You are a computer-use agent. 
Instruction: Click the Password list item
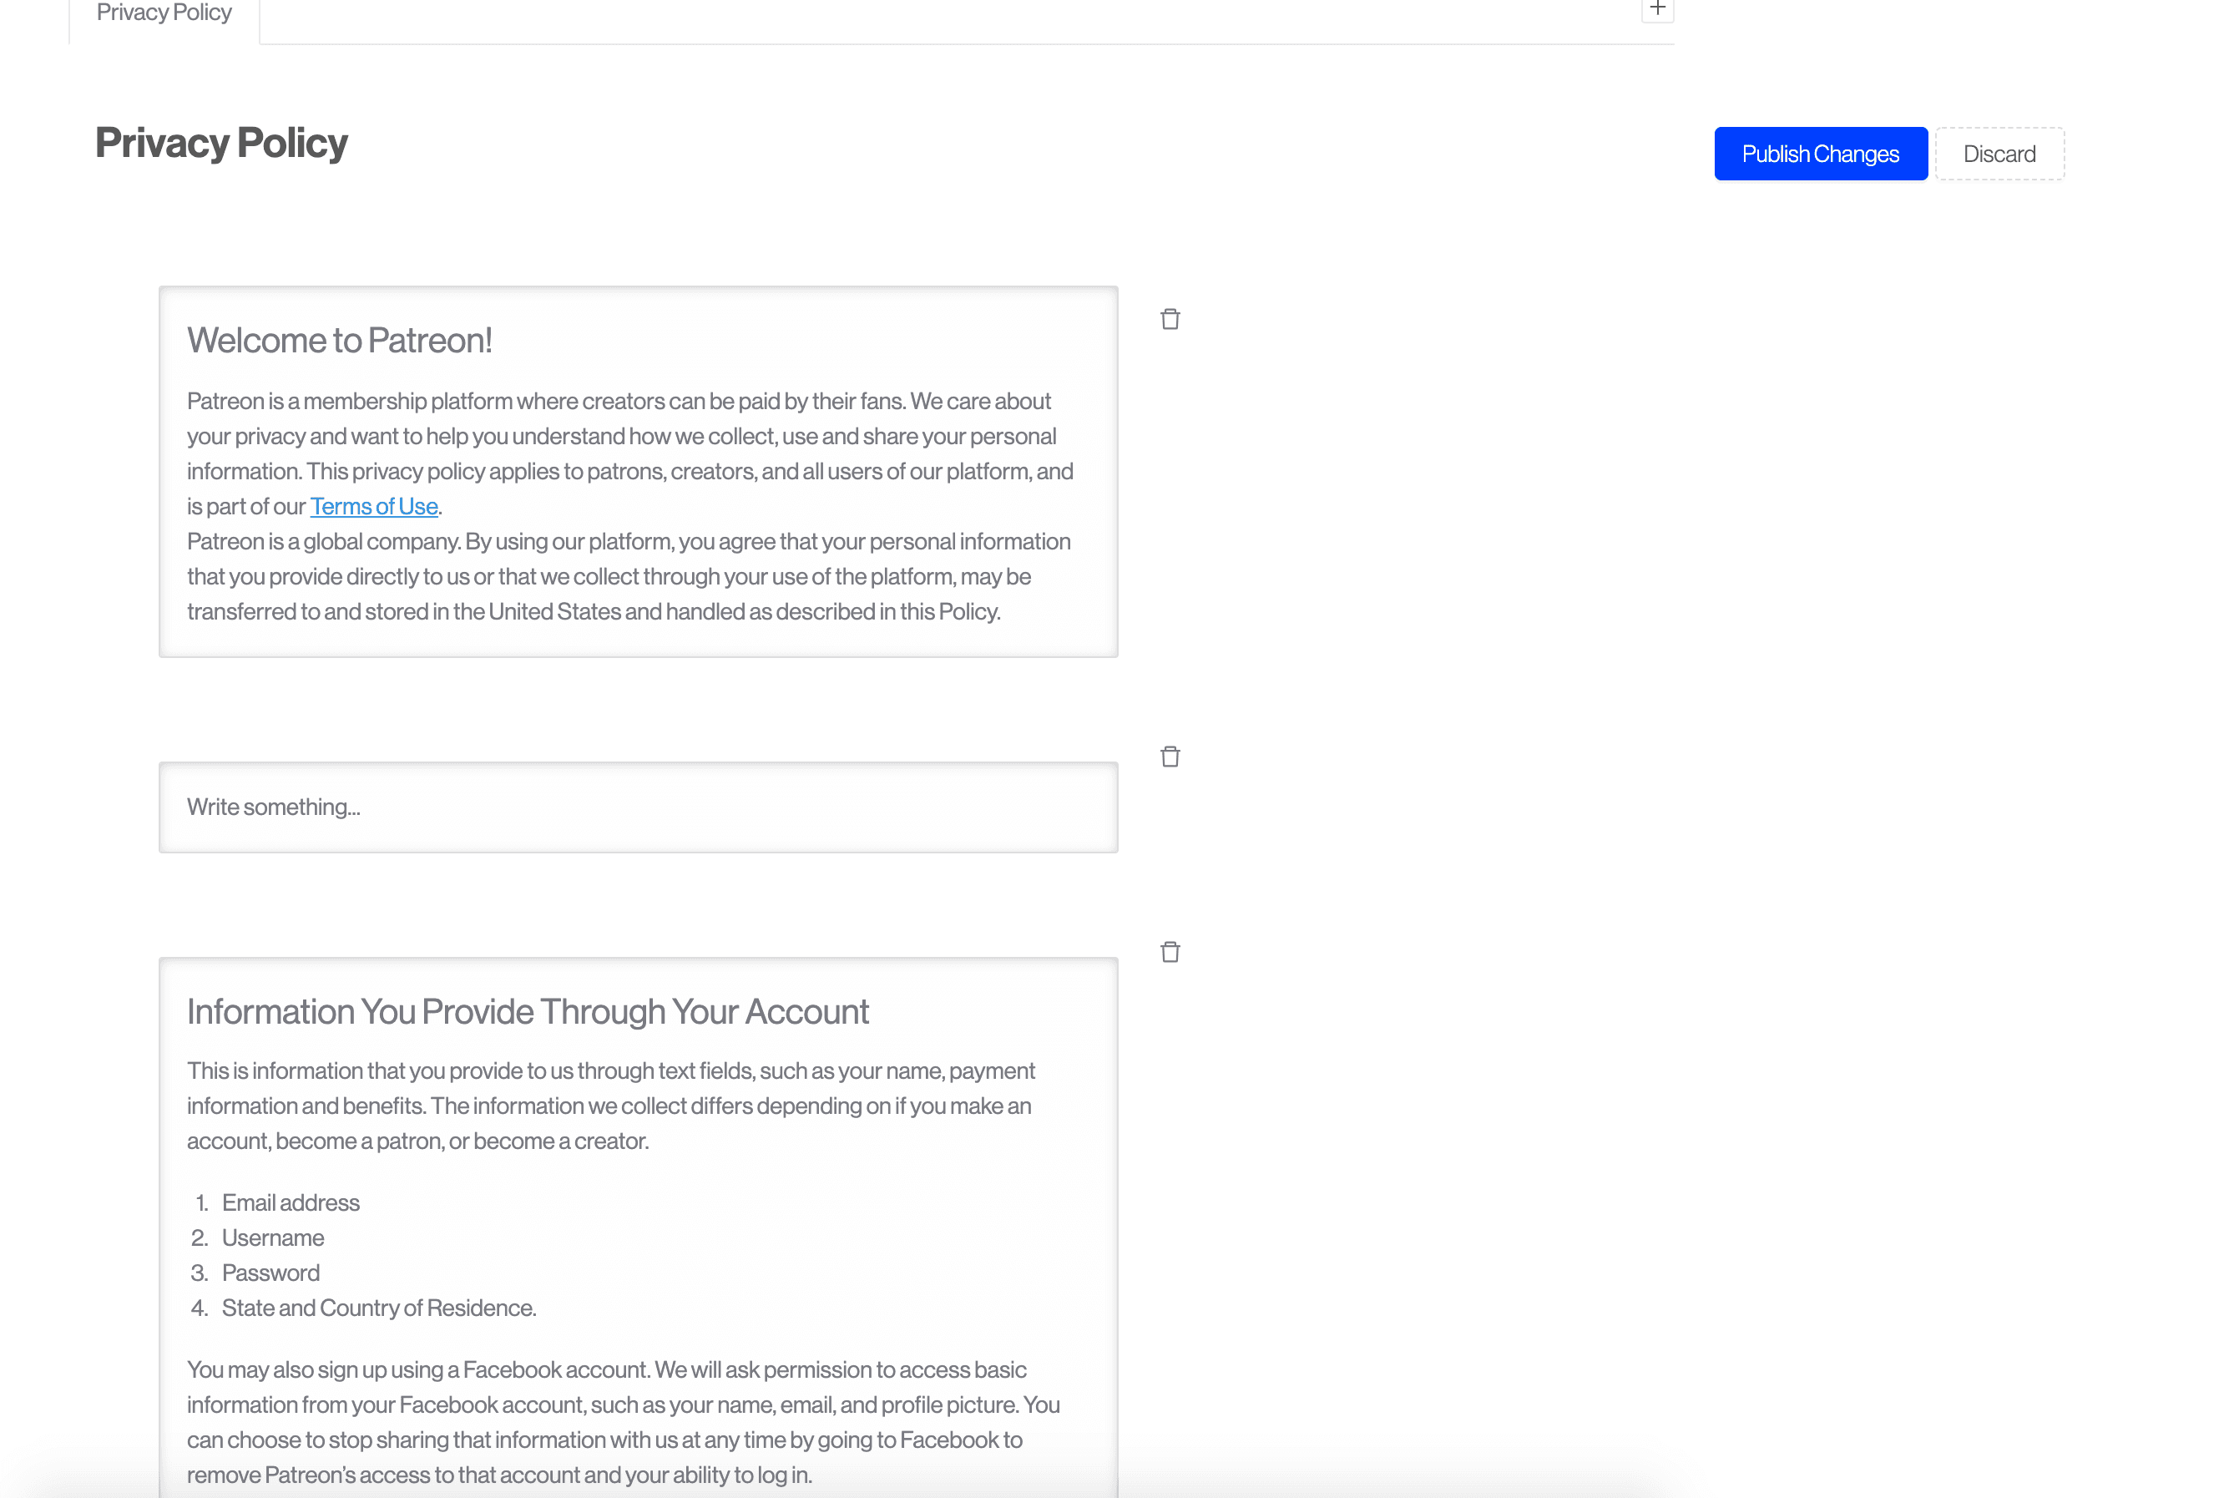coord(270,1273)
